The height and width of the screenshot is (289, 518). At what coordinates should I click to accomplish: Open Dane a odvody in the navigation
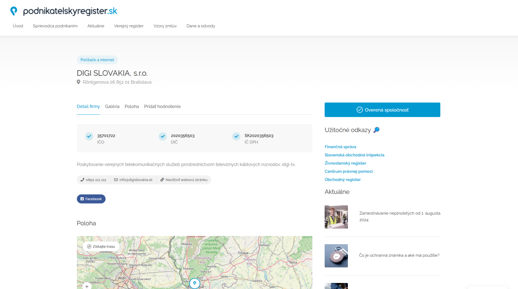click(201, 26)
